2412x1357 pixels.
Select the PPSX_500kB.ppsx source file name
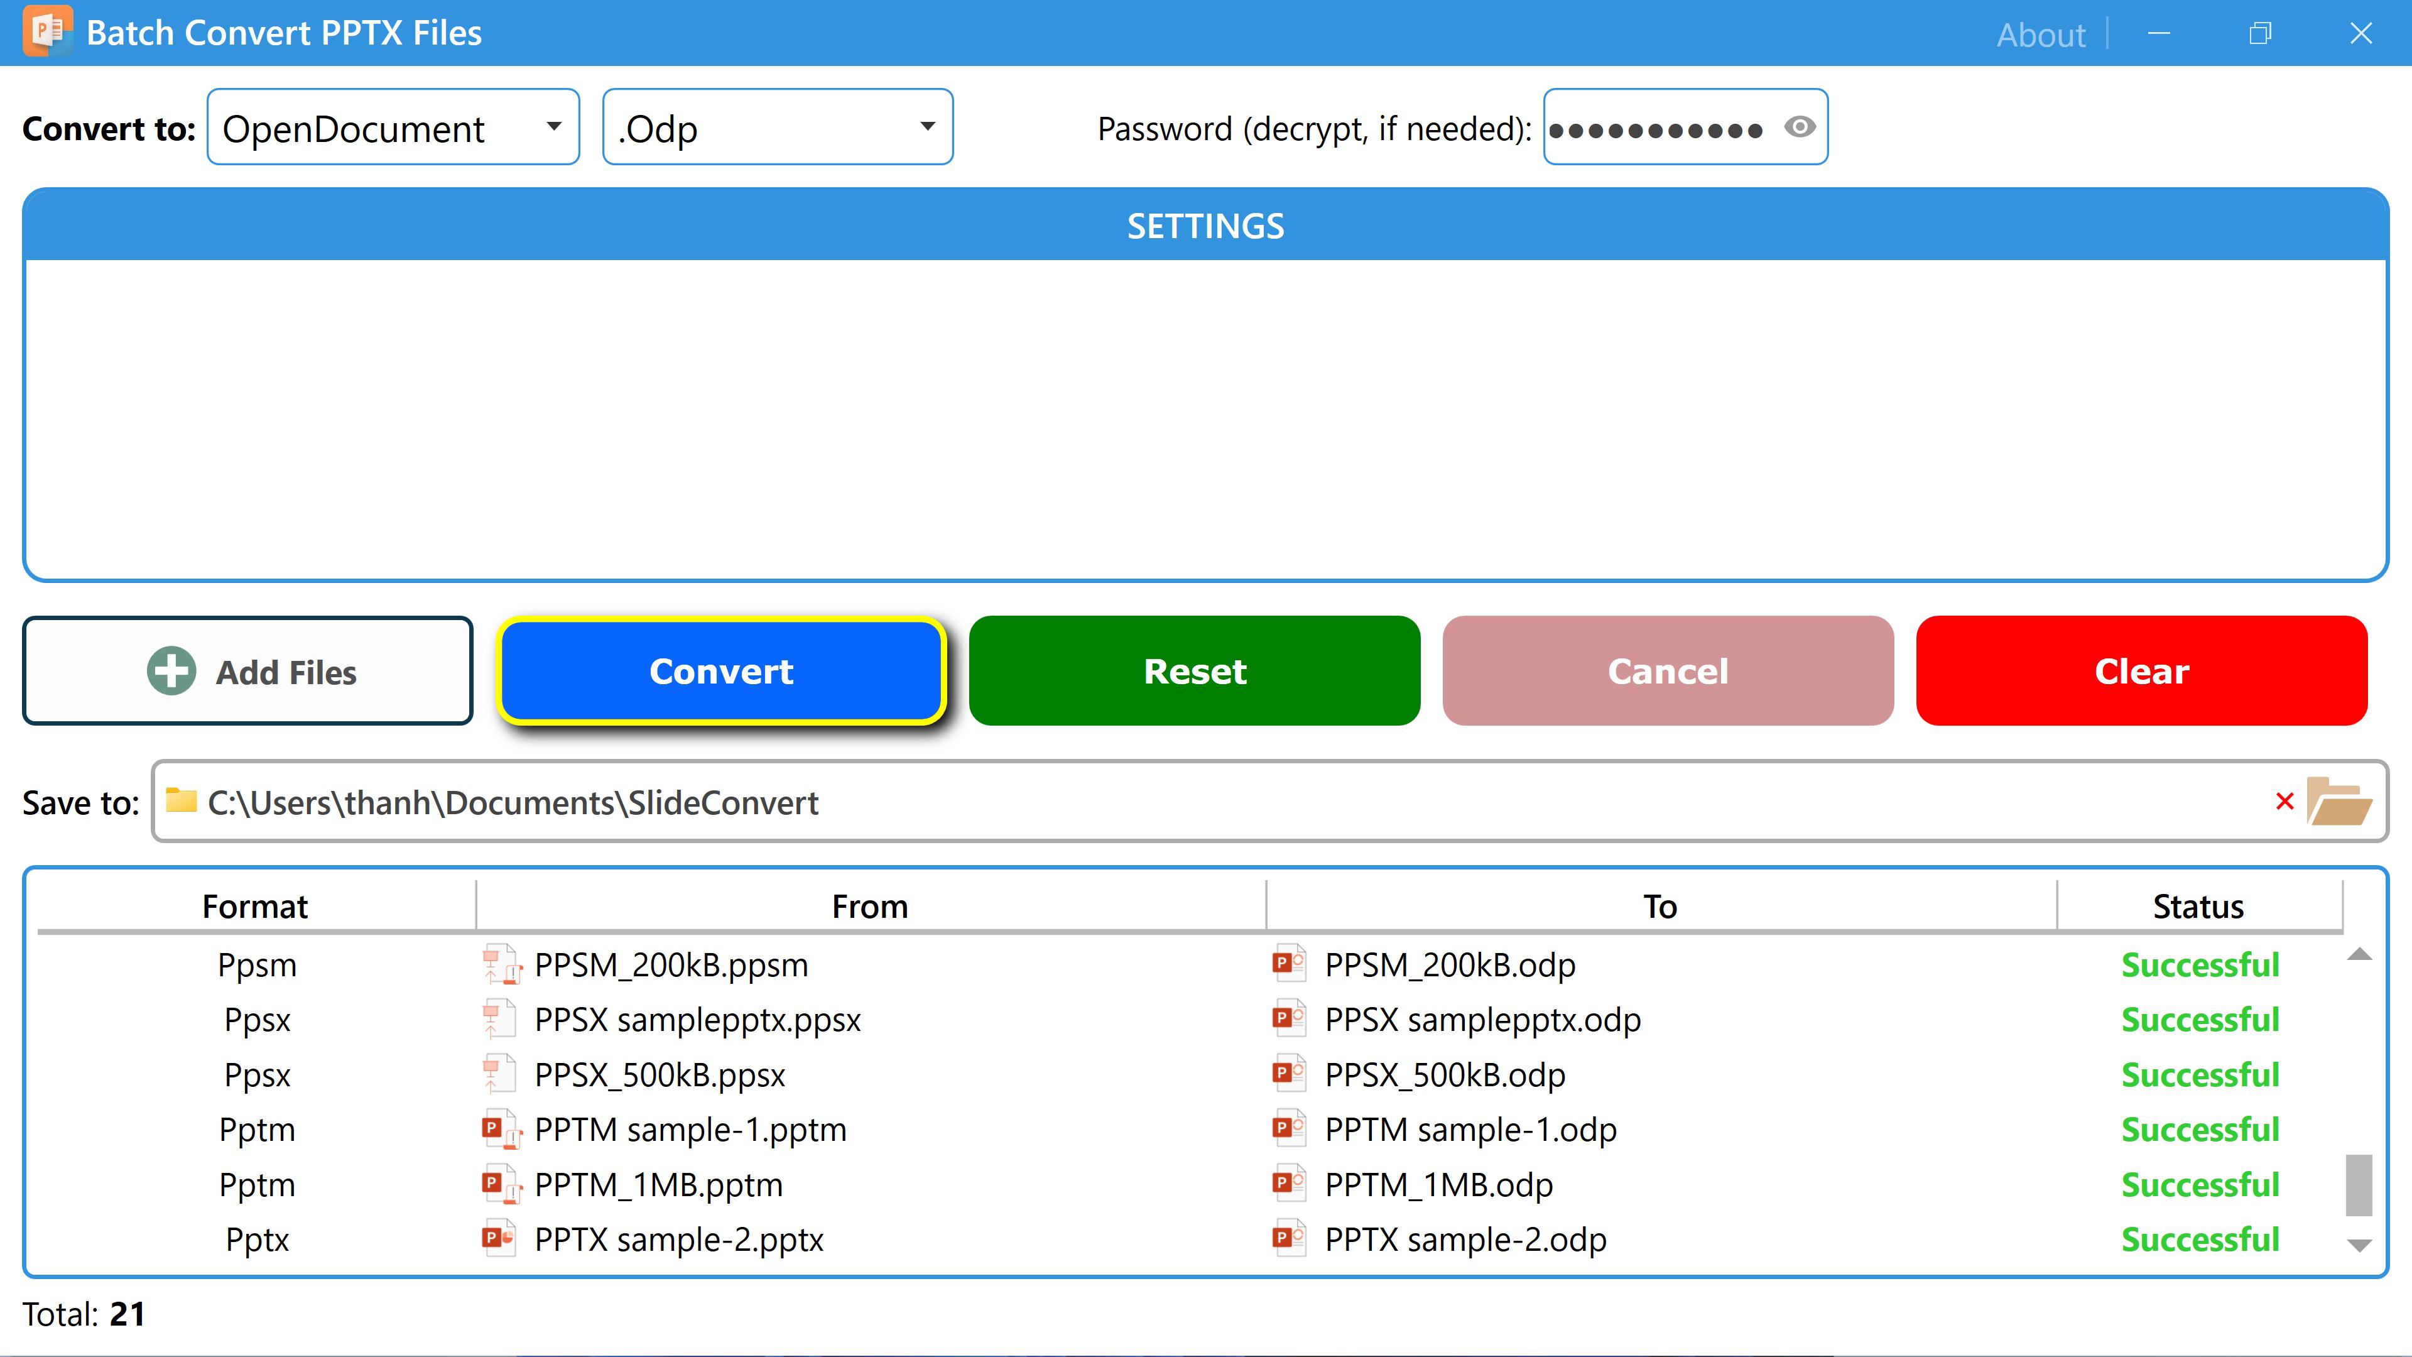[x=659, y=1074]
